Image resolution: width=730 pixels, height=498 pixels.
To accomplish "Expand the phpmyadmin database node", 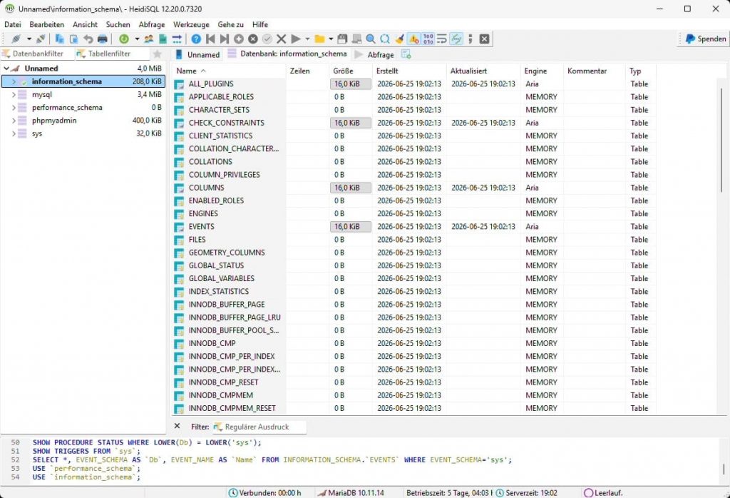I will click(14, 121).
